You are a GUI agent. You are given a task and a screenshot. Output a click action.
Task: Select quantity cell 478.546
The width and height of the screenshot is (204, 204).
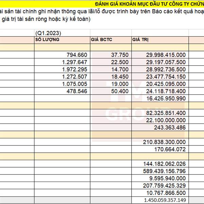[x=62, y=91]
